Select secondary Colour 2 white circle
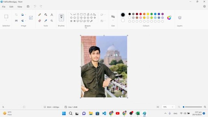The height and width of the screenshot is (117, 208). pos(123,20)
